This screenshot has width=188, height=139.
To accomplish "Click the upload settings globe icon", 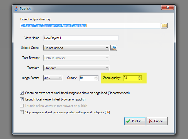I will pyautogui.click(x=113, y=48).
